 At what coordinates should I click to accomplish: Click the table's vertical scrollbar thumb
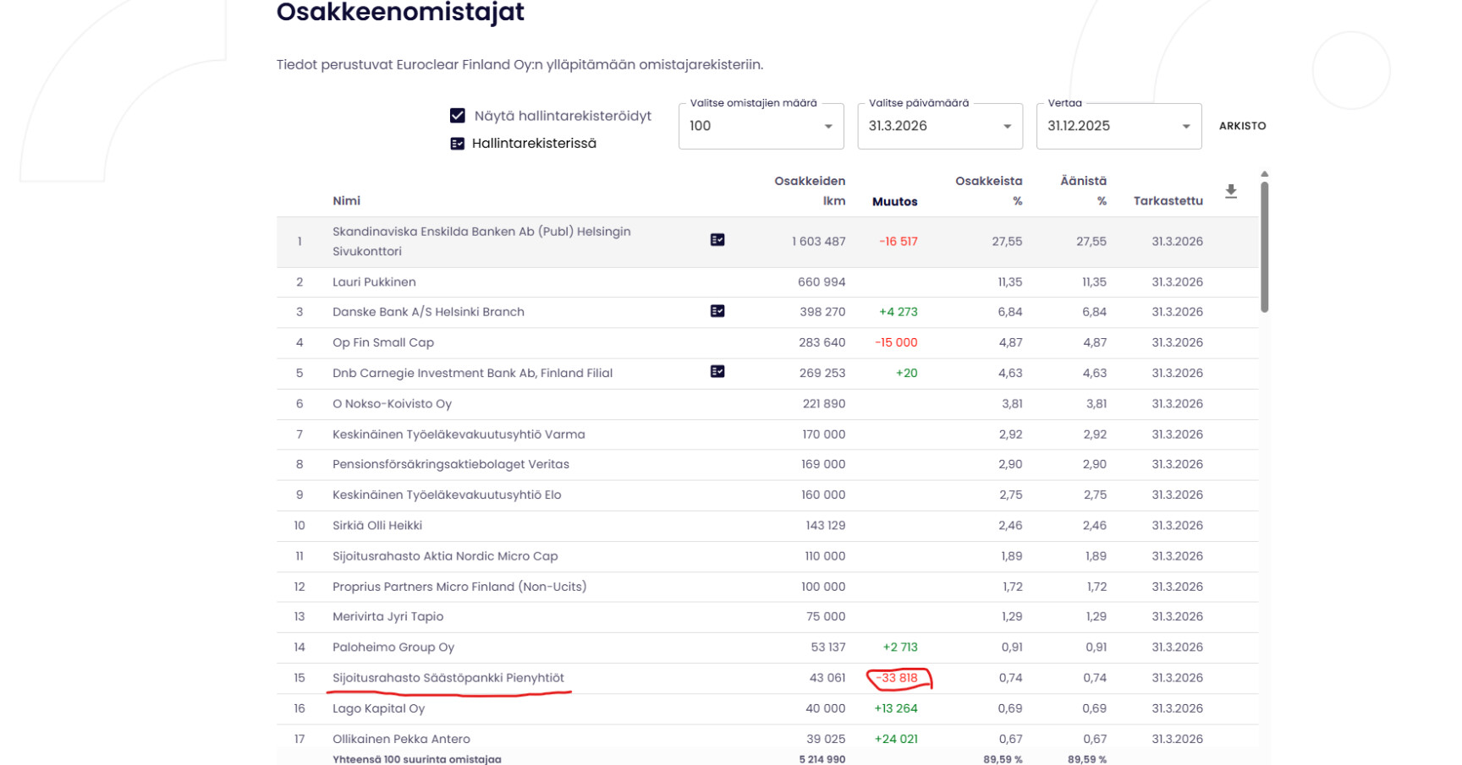point(1264,245)
